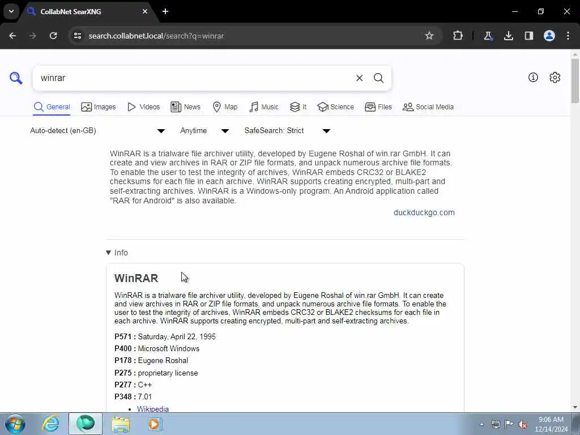Open the tab search dropdown arrow

pos(11,11)
